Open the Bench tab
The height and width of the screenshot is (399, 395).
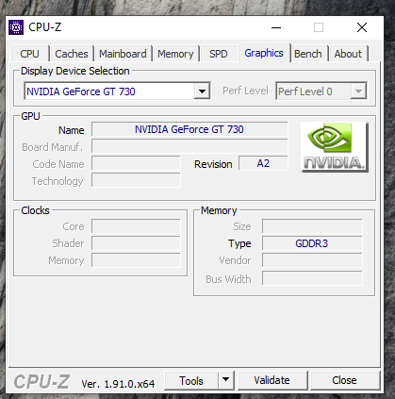point(308,54)
